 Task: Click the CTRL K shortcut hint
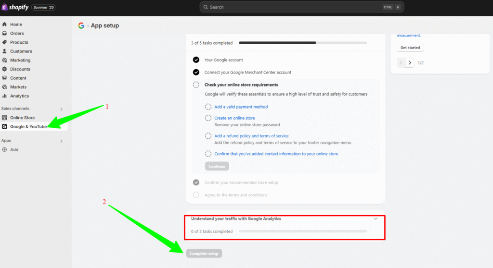392,7
